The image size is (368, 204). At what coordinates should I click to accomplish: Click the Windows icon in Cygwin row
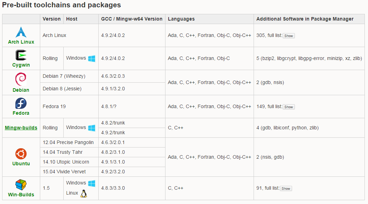point(92,58)
